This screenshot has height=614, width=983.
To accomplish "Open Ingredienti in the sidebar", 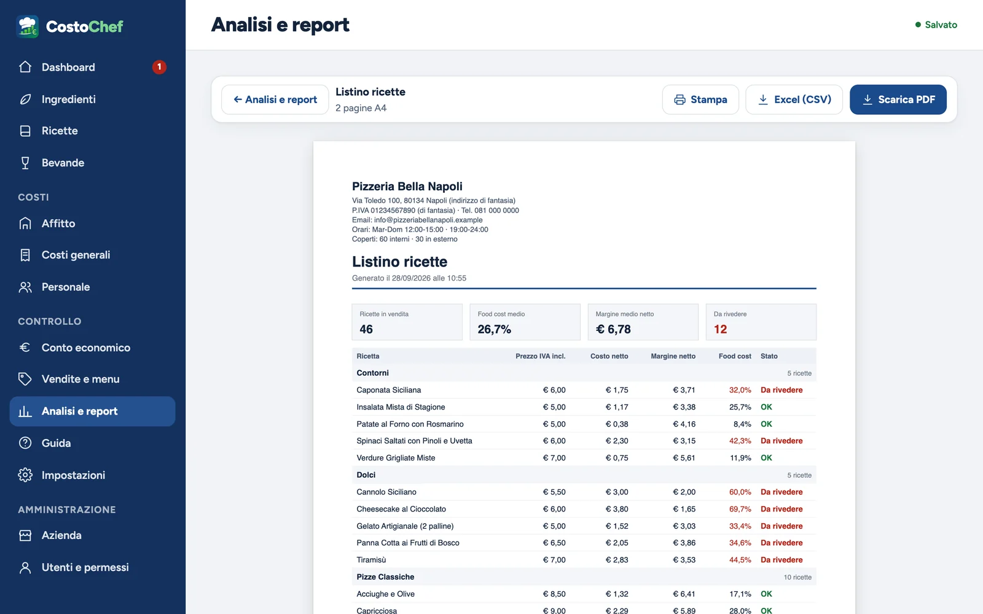I will pyautogui.click(x=93, y=99).
